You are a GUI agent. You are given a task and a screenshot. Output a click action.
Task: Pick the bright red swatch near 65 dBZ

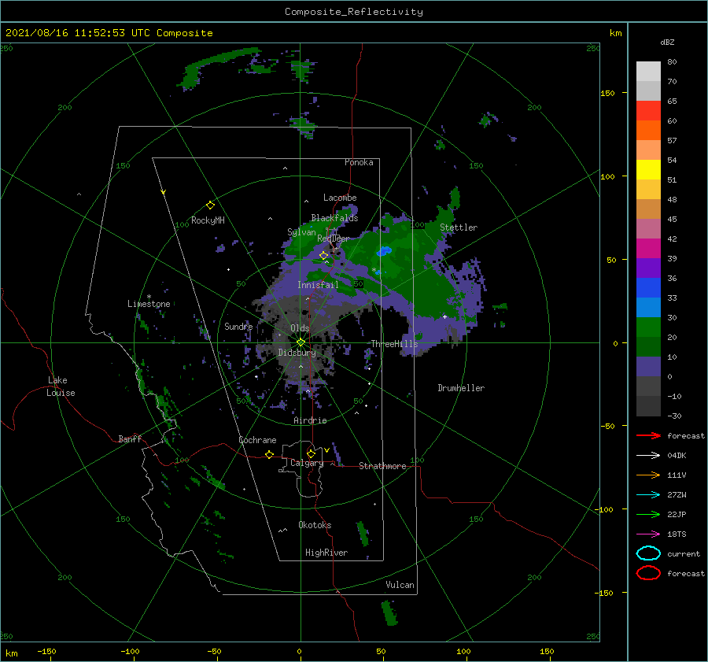pyautogui.click(x=648, y=111)
